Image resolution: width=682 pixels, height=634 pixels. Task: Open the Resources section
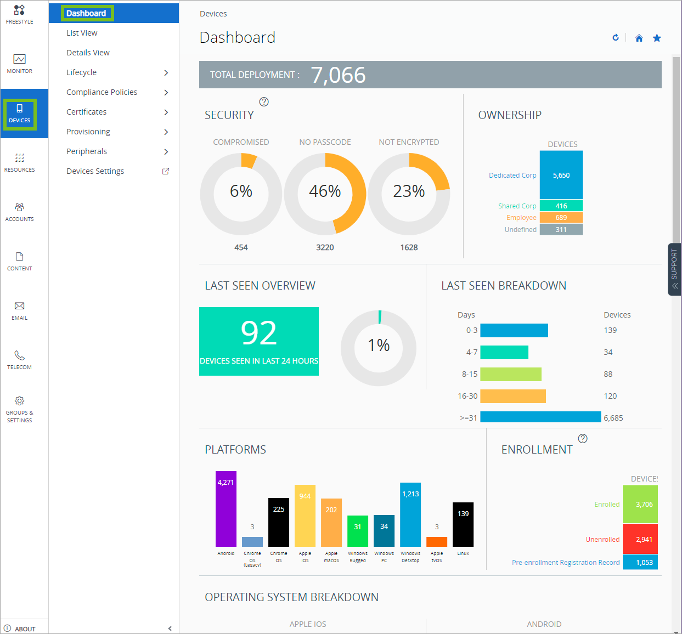tap(20, 163)
